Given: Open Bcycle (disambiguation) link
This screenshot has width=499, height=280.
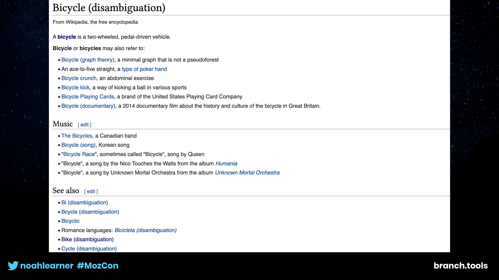Looking at the screenshot, I should (90, 212).
